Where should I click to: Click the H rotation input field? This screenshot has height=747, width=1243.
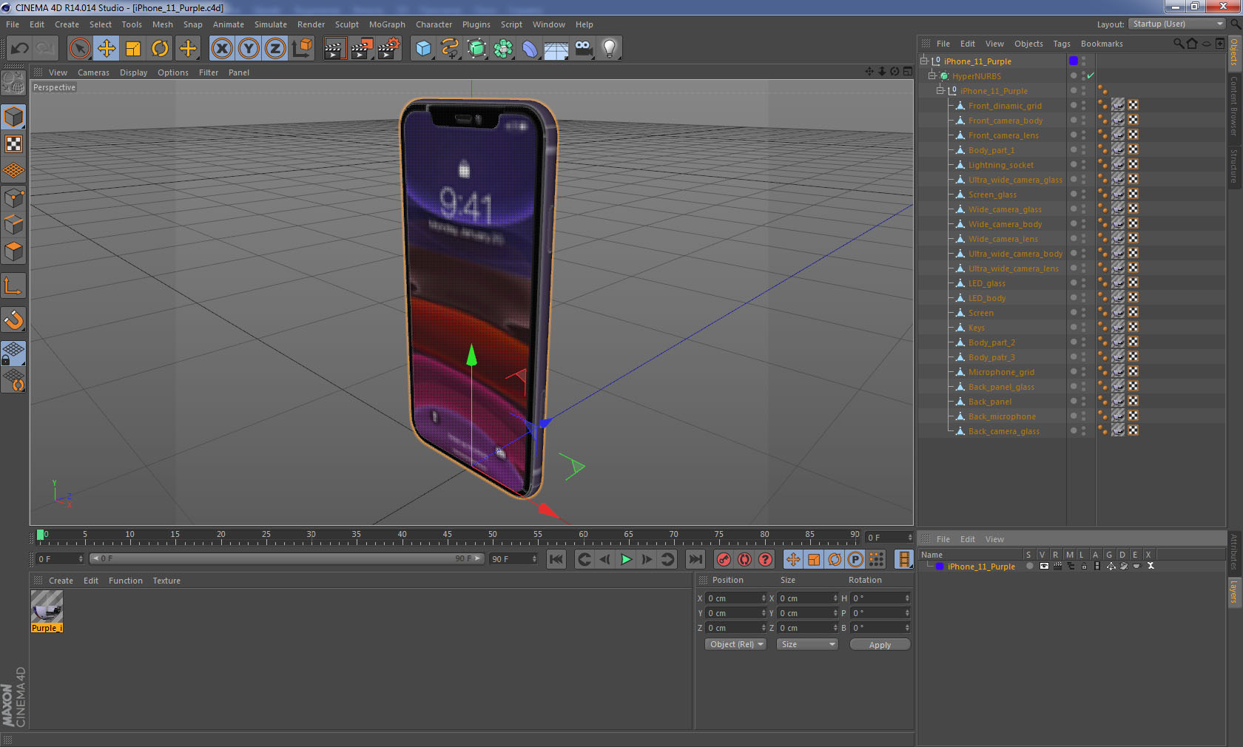(880, 598)
